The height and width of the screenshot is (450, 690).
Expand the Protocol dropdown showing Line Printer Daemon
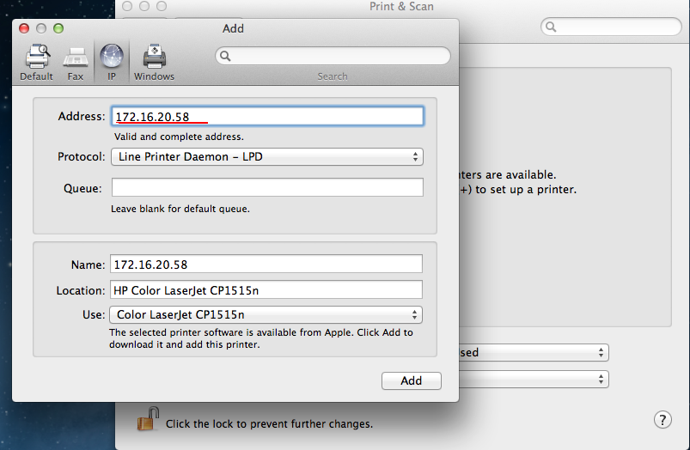(x=266, y=157)
